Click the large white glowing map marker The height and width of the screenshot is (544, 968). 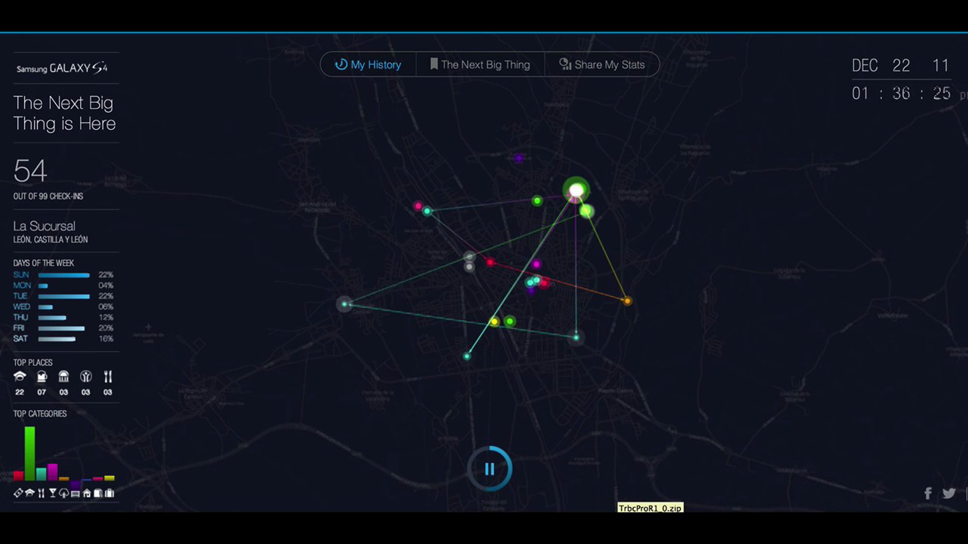[x=576, y=190]
